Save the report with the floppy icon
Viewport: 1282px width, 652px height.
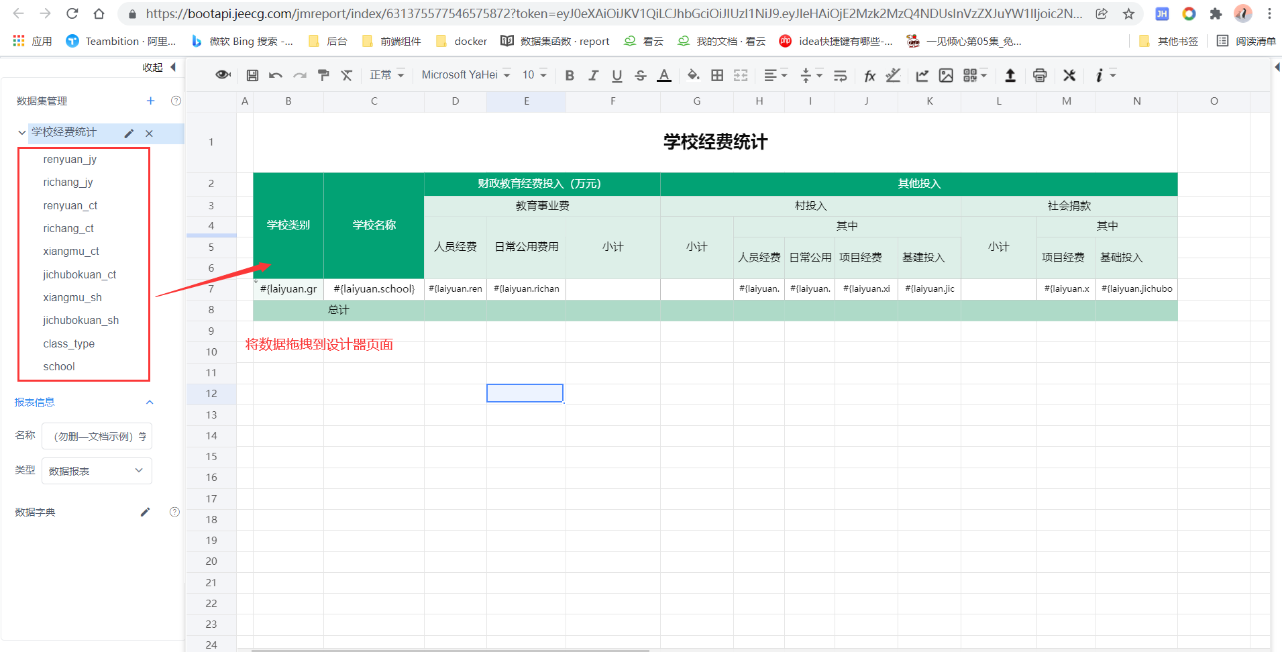(x=252, y=75)
